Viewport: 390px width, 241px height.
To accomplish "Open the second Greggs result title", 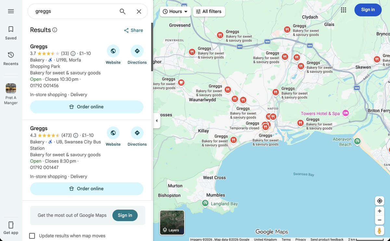I will click(39, 128).
